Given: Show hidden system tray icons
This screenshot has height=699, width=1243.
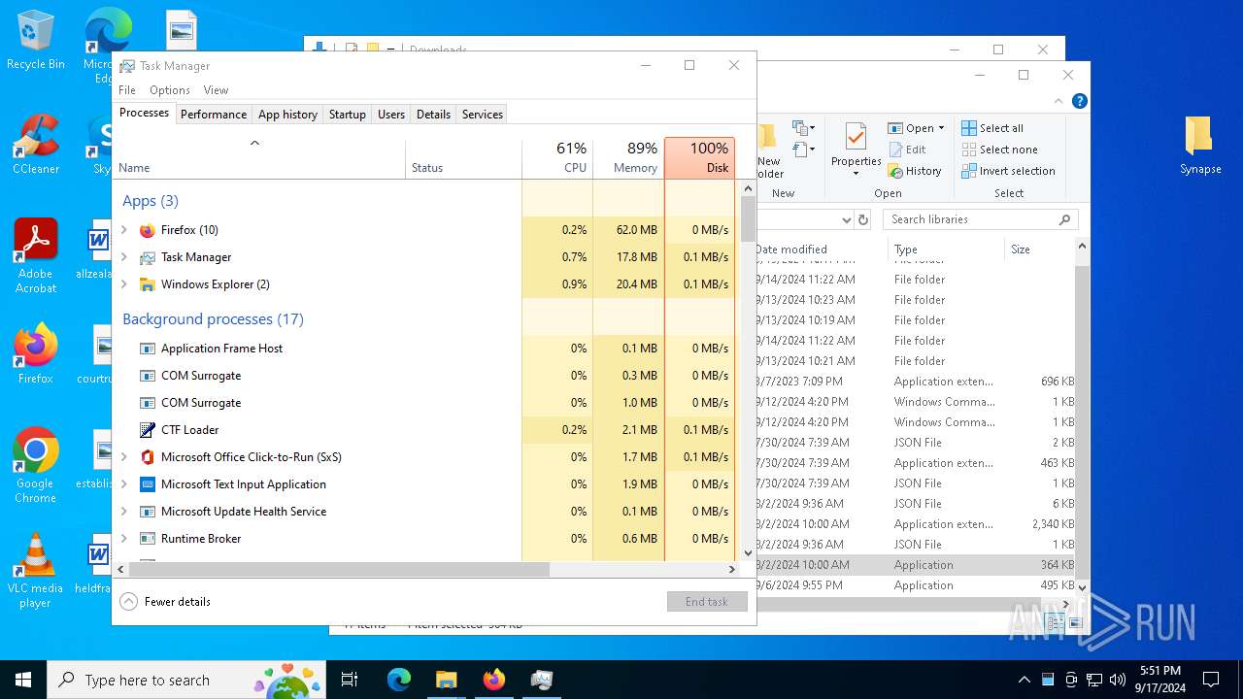Looking at the screenshot, I should (x=1024, y=680).
